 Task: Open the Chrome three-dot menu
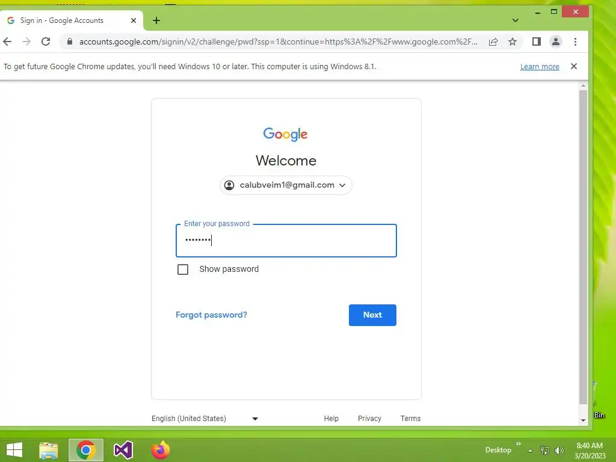click(575, 42)
